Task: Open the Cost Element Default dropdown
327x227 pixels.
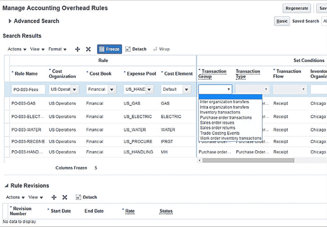Action: tap(186, 89)
